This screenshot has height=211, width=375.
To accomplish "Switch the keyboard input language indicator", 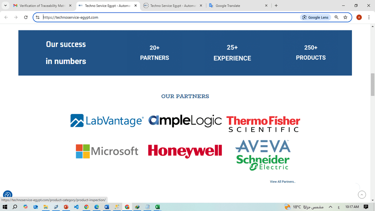I will (339, 207).
